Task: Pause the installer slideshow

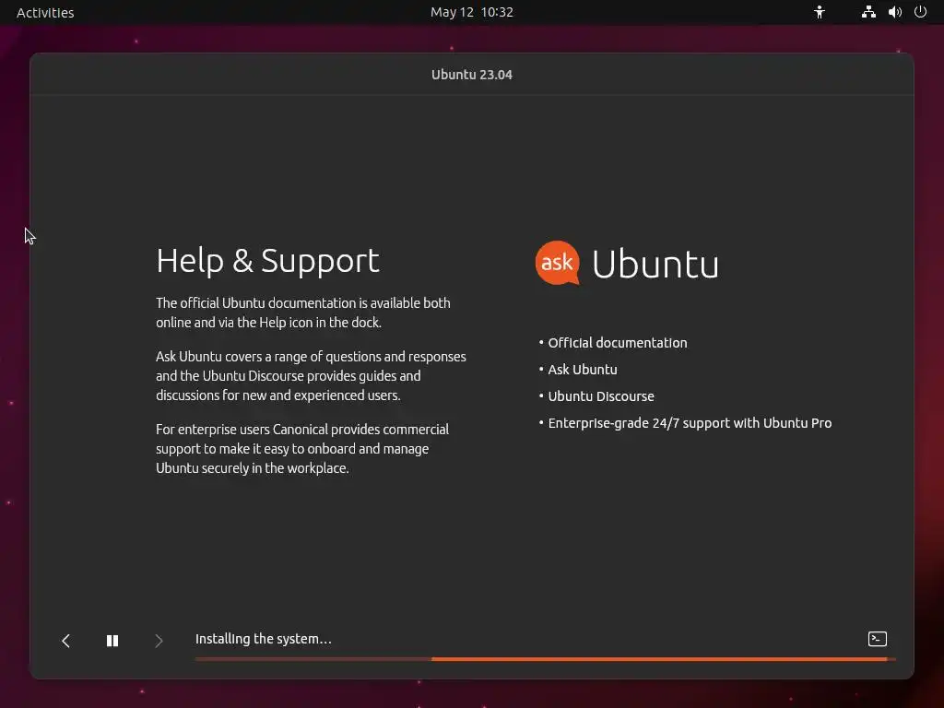Action: tap(112, 641)
